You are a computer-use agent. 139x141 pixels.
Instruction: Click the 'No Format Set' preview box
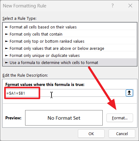pyautogui.click(x=64, y=118)
